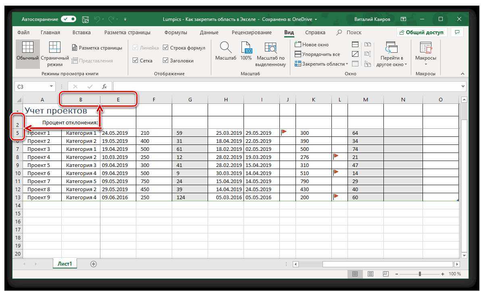Open the Макросы dropdown arrow

click(x=425, y=64)
